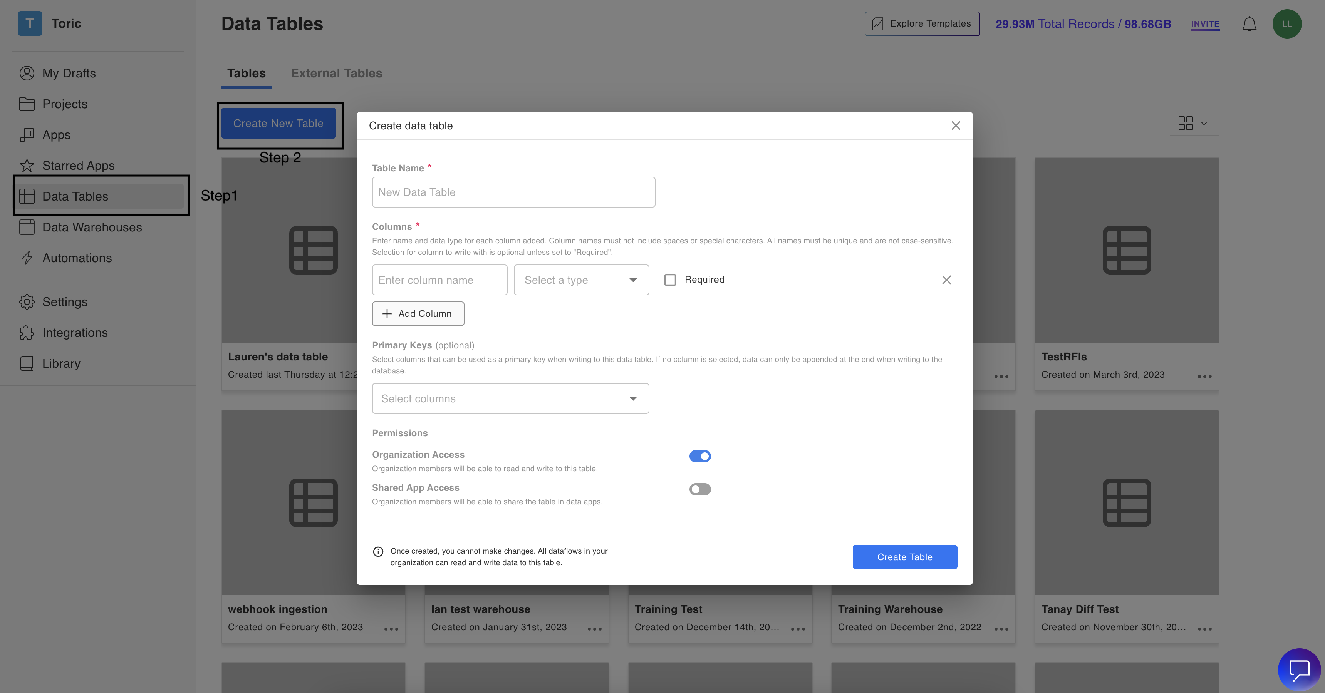Close the Create data table dialog

[956, 126]
